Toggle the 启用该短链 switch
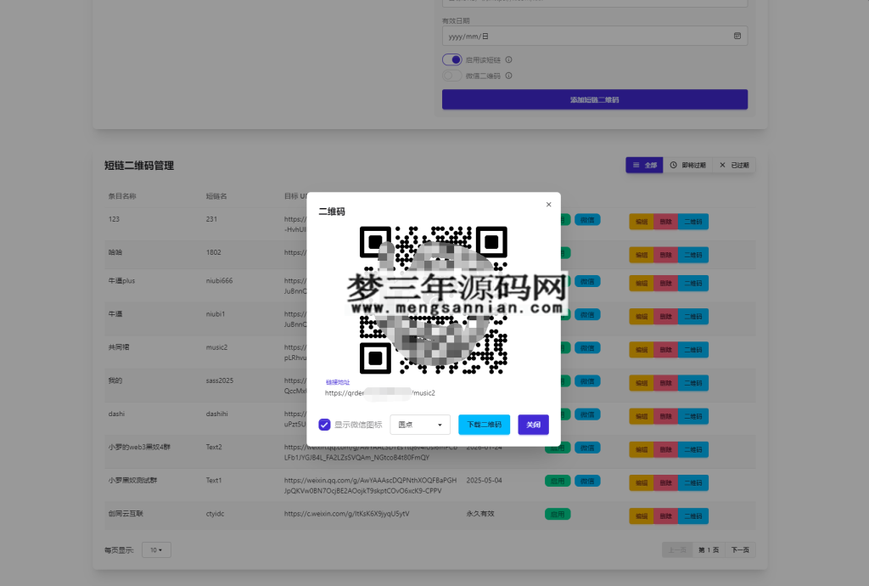This screenshot has width=869, height=586. pos(451,60)
